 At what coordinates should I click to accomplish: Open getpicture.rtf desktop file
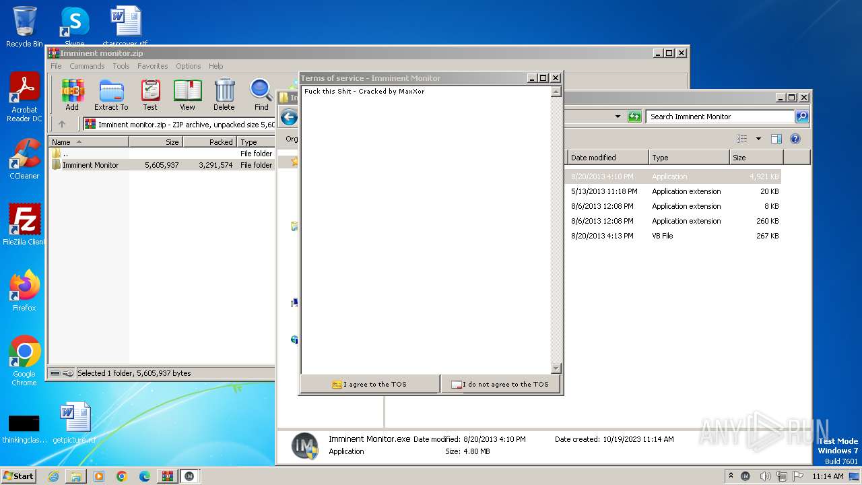[x=74, y=423]
